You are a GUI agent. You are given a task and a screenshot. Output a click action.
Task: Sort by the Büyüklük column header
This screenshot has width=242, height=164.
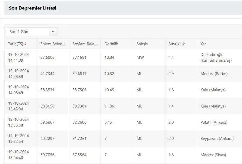pos(176,44)
